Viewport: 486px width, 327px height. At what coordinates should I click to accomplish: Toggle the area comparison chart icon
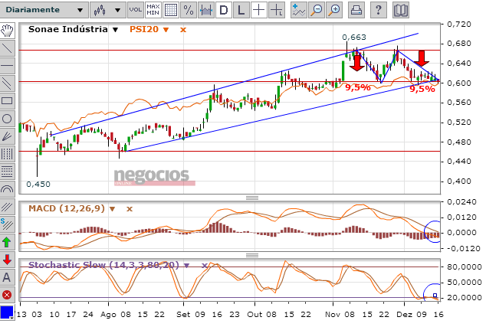pyautogui.click(x=206, y=10)
